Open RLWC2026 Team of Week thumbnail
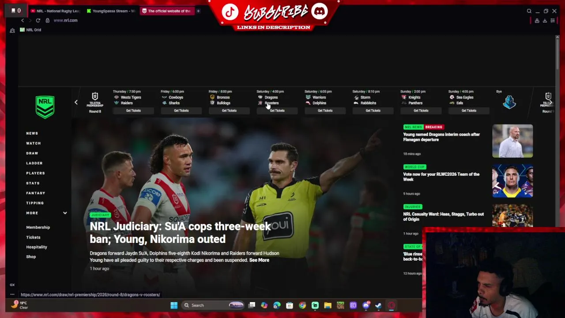The width and height of the screenshot is (565, 318). pos(512,181)
